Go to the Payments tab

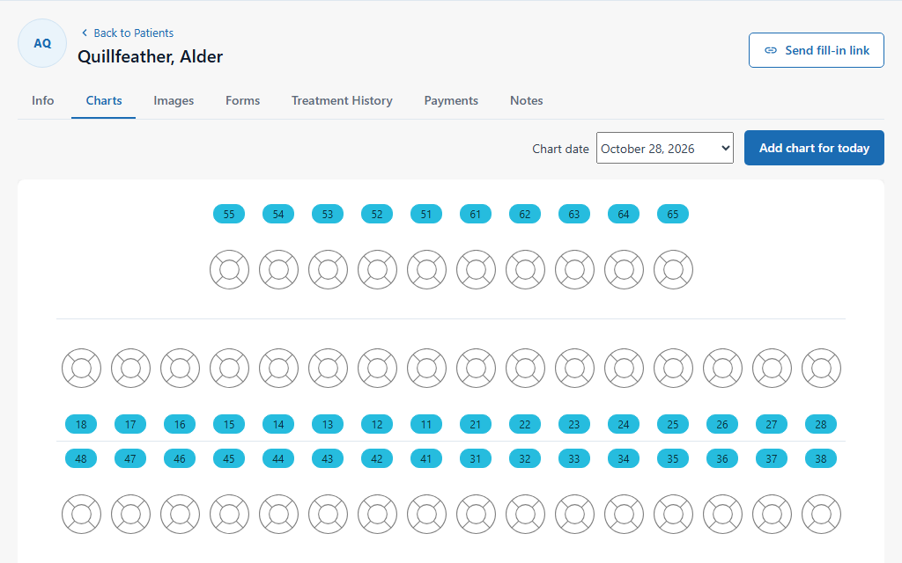451,100
